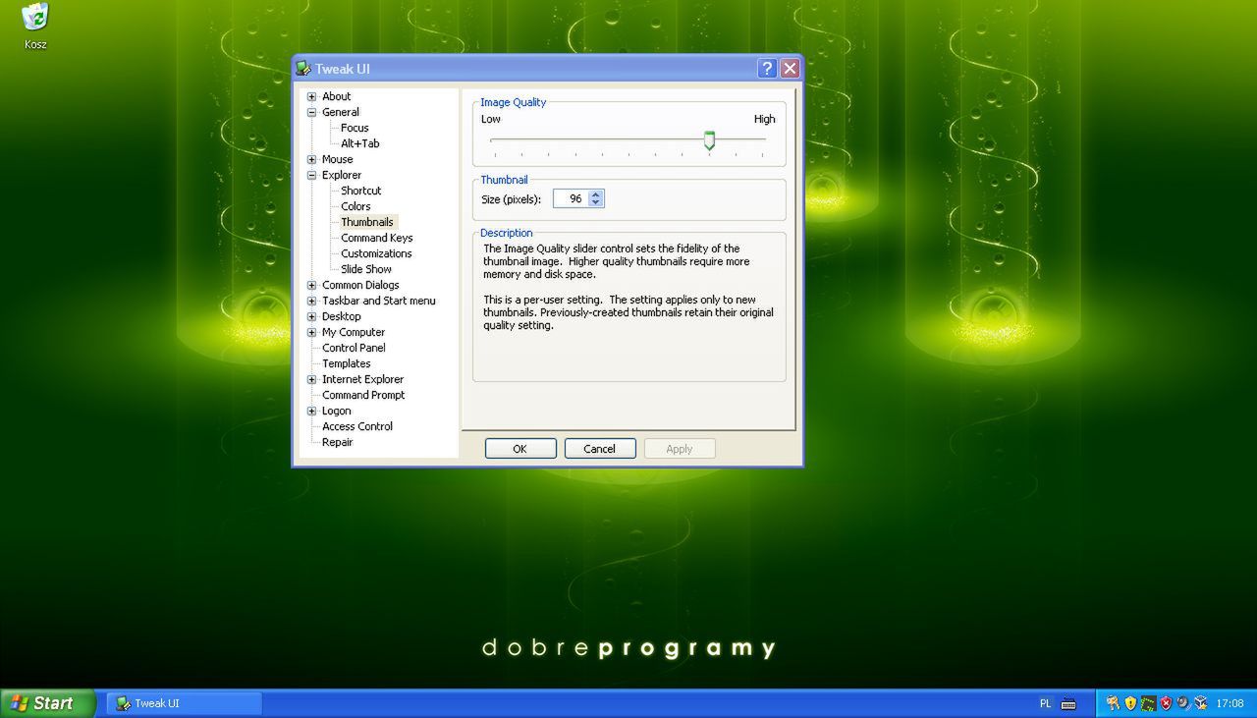This screenshot has height=718, width=1257.
Task: Click the Image Quality slider handle
Action: [710, 139]
